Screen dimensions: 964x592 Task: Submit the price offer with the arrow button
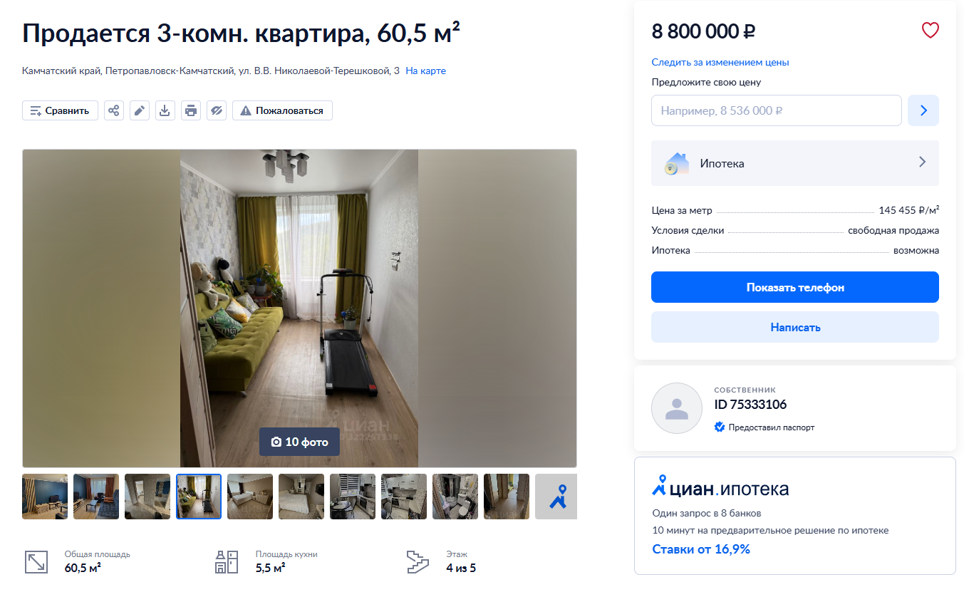[923, 110]
